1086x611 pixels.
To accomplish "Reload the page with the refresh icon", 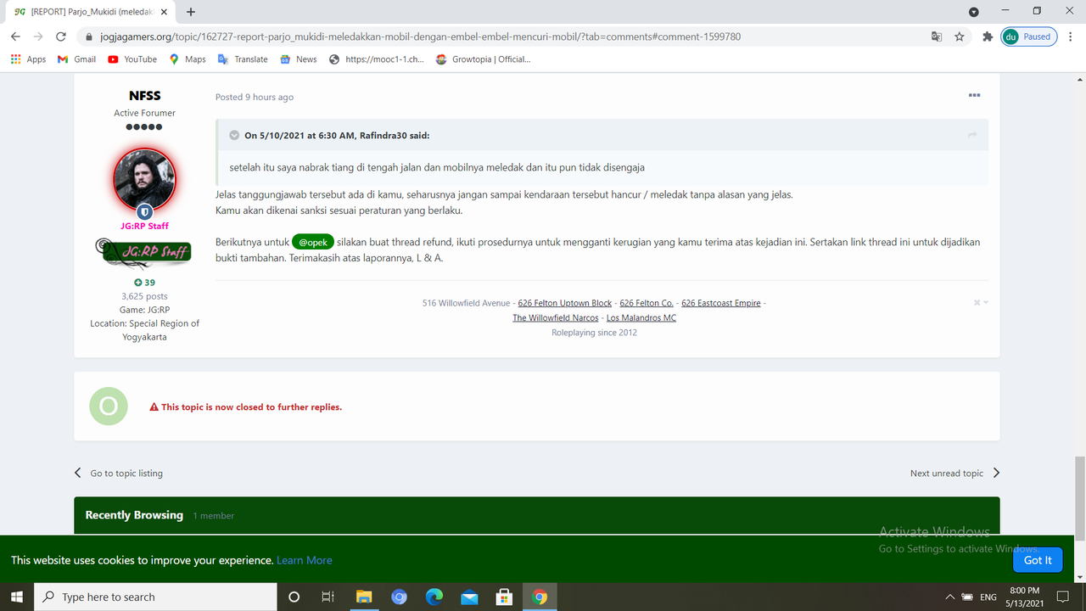I will (60, 36).
